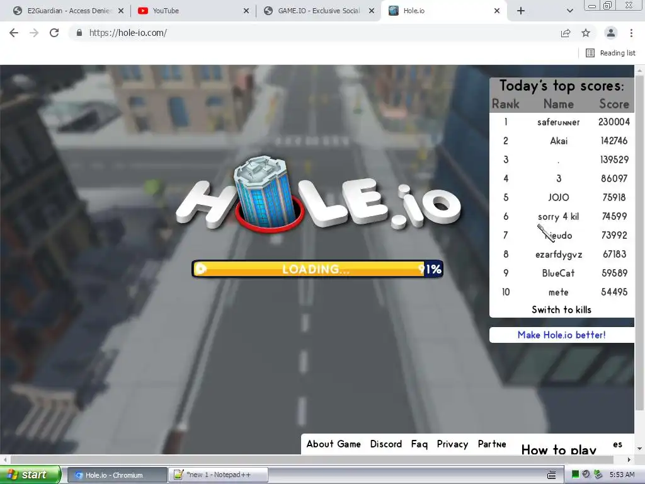Click JOJO in the leaderboard
The height and width of the screenshot is (484, 645).
coord(559,197)
